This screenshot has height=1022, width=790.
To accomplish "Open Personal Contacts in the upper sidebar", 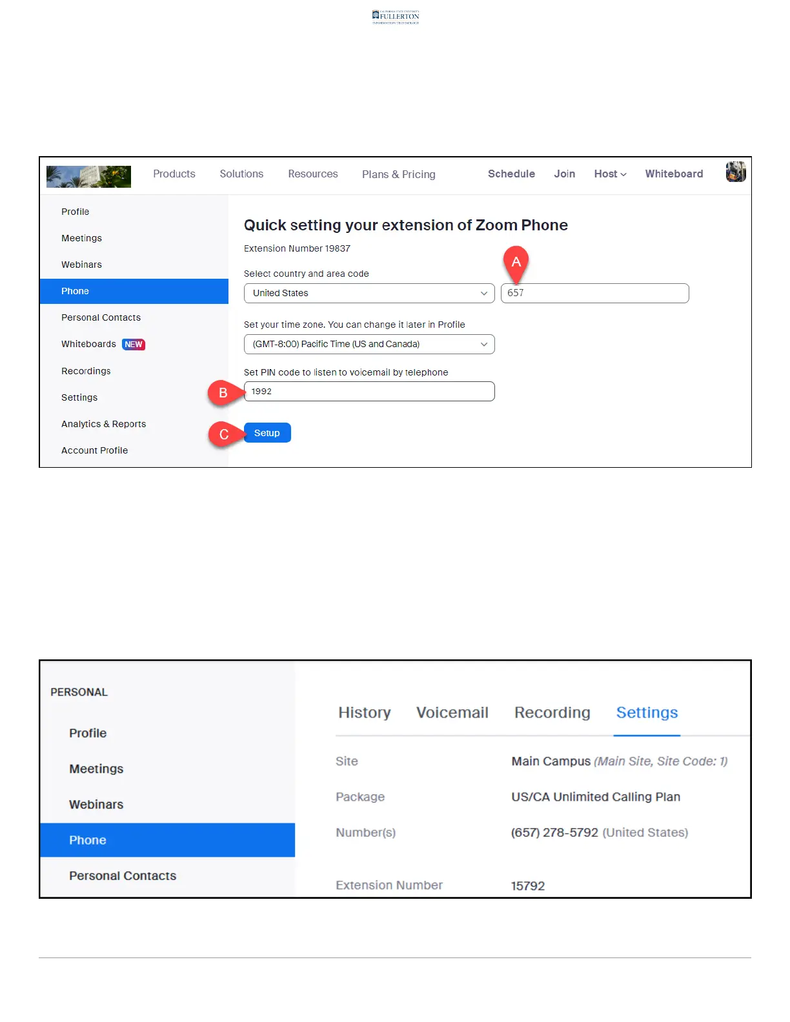I will point(101,317).
